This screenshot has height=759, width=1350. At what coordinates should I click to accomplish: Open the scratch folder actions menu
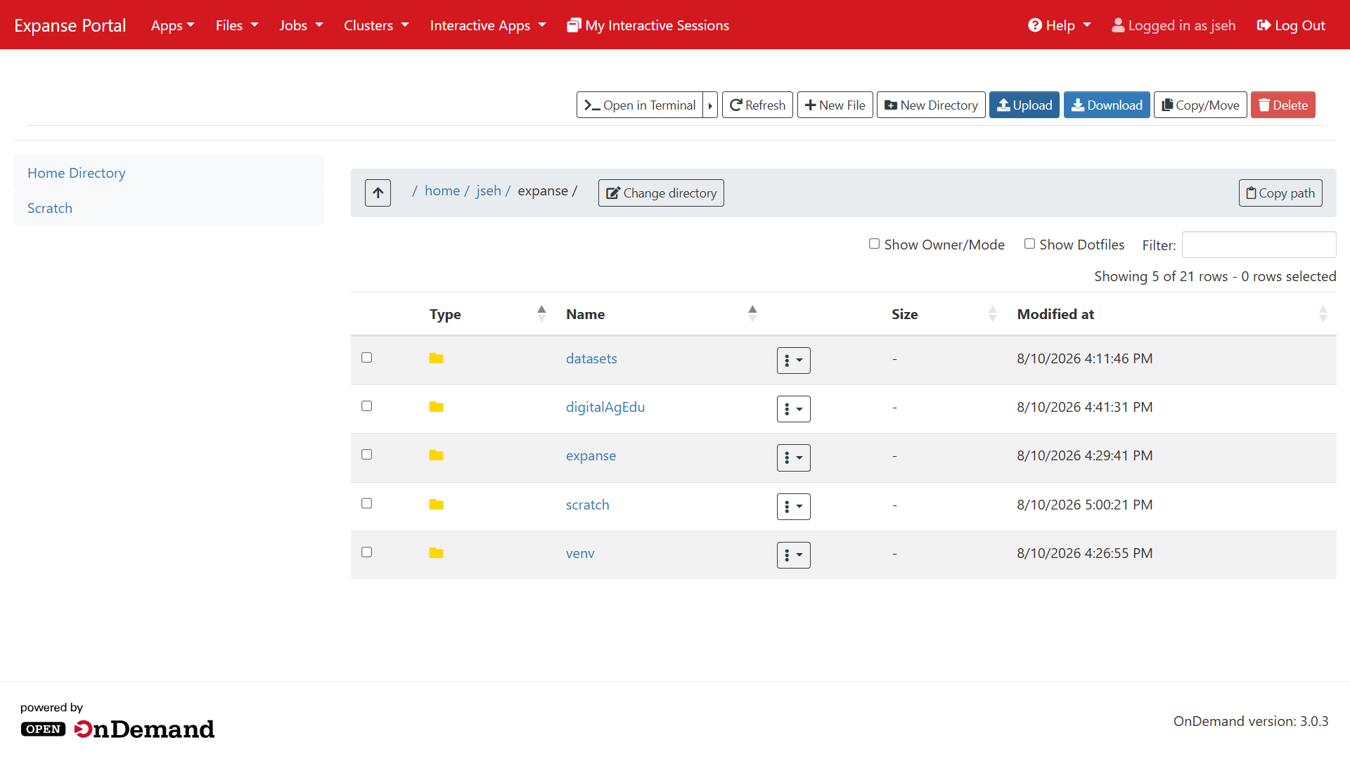[x=793, y=507]
